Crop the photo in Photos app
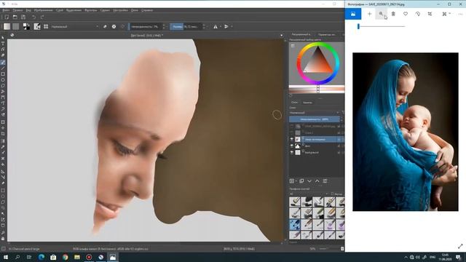Viewport: 466px width, 262px height. coord(430,14)
